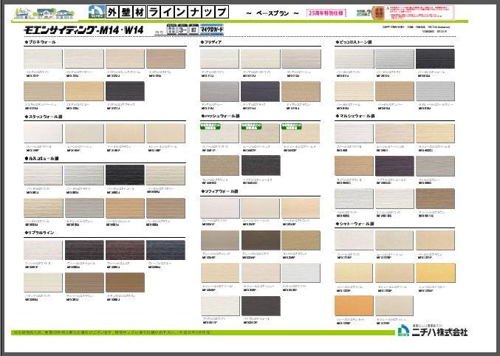Screen dimensions: 500x356
Task: Click the マッシュウォール調 section heading
Action: (x=220, y=116)
